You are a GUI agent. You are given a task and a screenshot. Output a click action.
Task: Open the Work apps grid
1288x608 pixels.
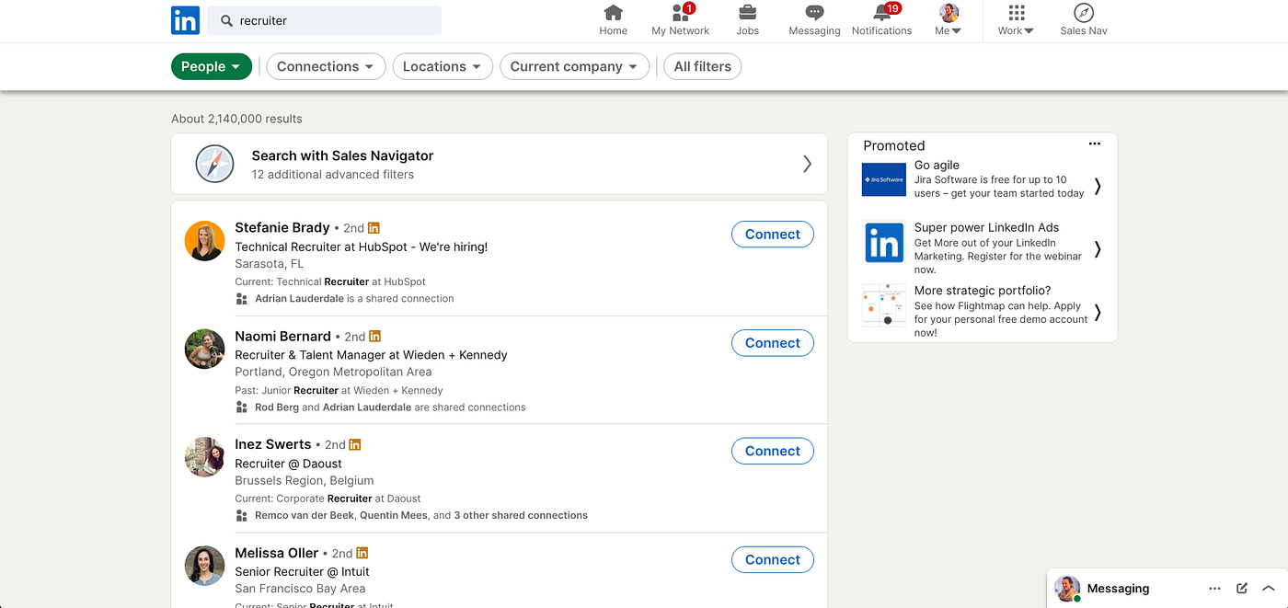click(1016, 20)
